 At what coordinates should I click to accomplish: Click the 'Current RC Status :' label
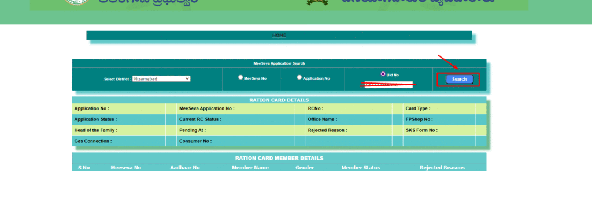(x=200, y=119)
